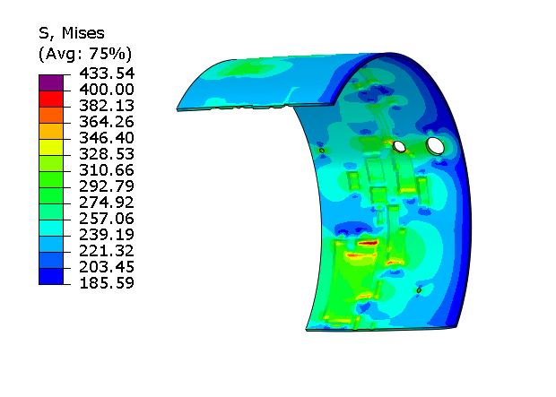
Task: Click the 221.32 legend value label
Action: click(x=108, y=251)
